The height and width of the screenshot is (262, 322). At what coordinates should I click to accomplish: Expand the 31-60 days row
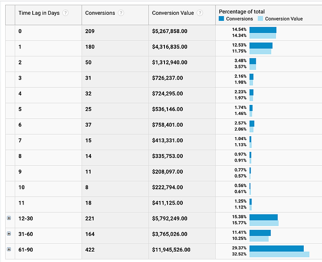9,234
